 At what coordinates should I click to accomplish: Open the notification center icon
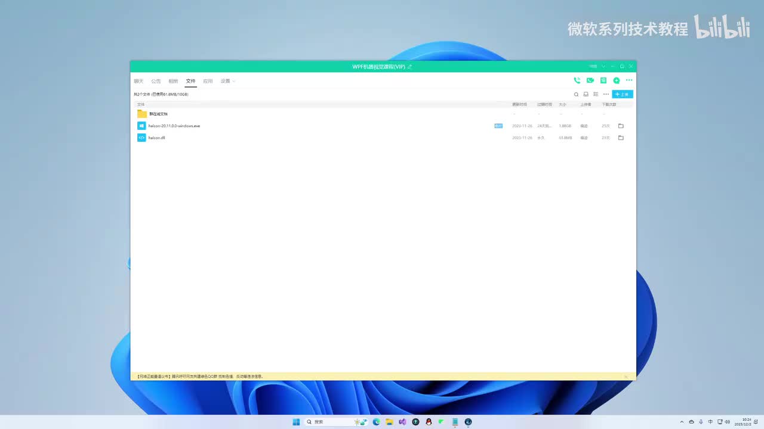point(756,422)
